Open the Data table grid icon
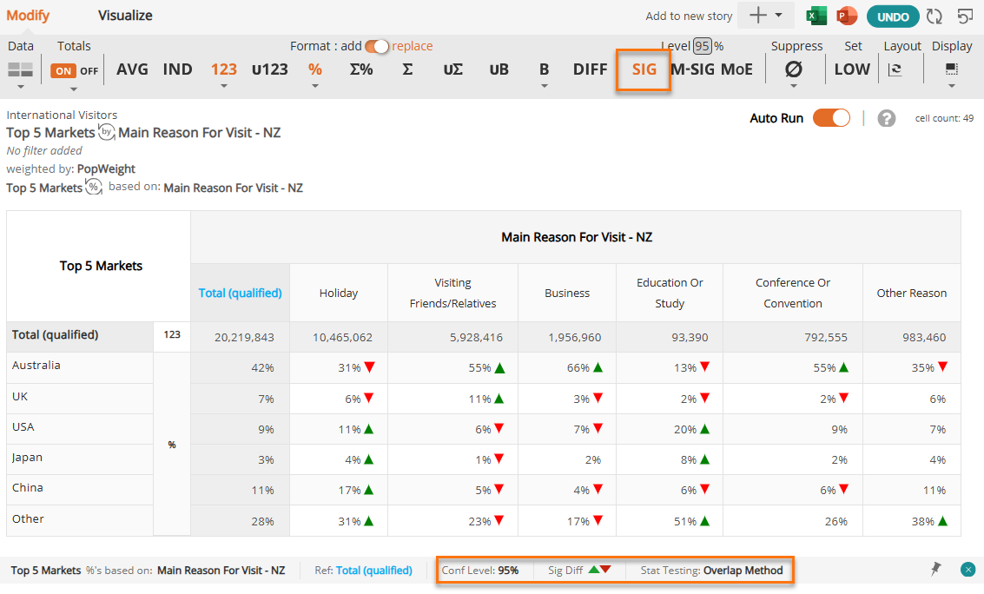Screen dimensions: 984x594 point(20,69)
